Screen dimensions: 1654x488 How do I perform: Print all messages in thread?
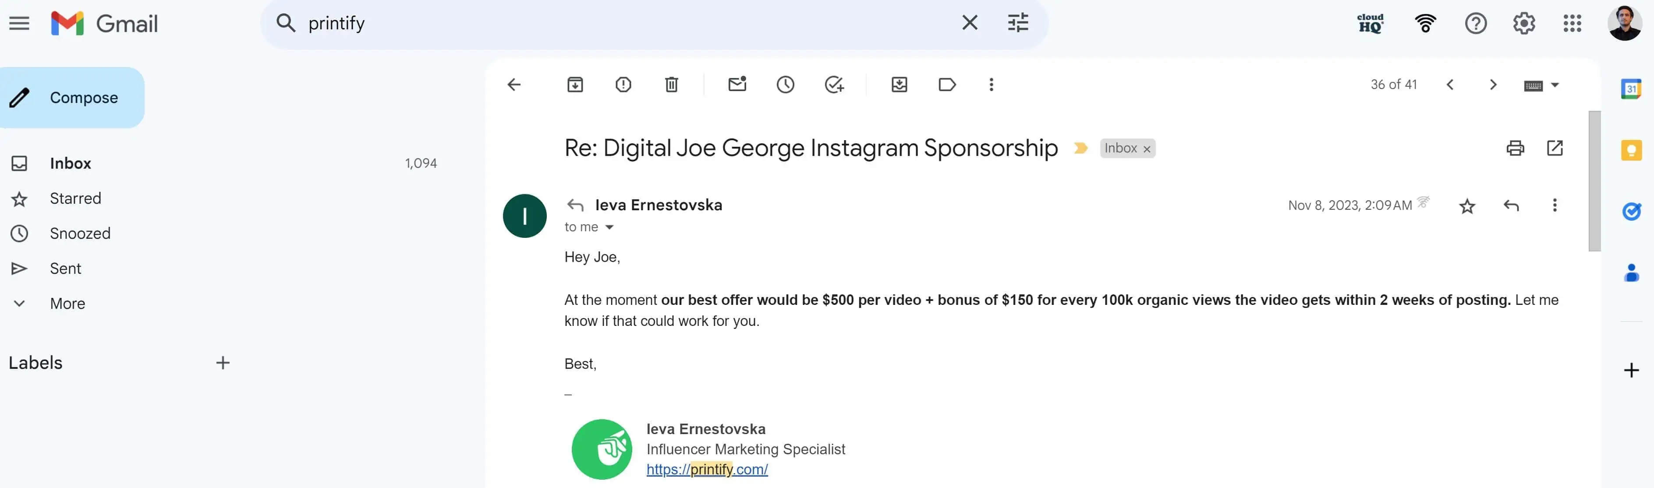(x=1515, y=149)
